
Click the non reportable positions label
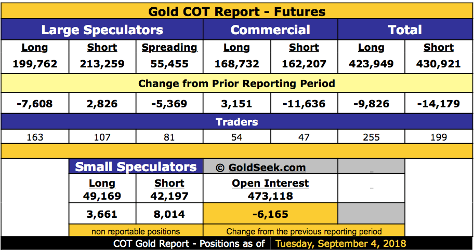(136, 231)
